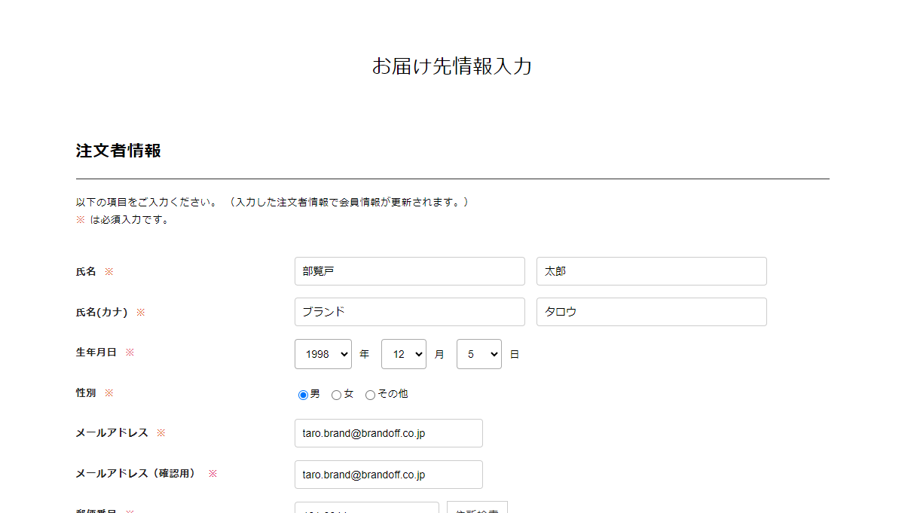
Task: Select the 男 (male) radio button
Action: pyautogui.click(x=303, y=395)
